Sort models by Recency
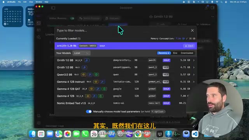This screenshot has height=140, width=249. tap(164, 53)
